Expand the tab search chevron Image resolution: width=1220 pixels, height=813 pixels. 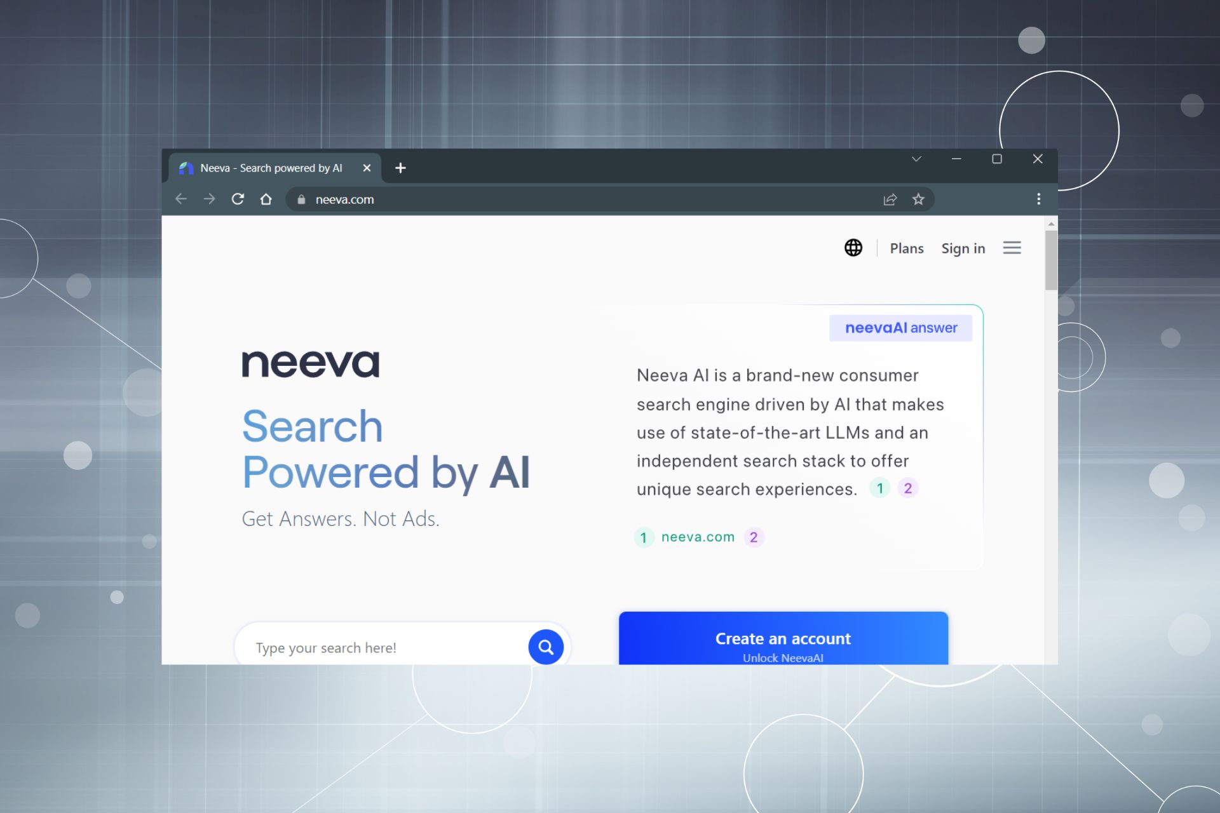pyautogui.click(x=916, y=159)
